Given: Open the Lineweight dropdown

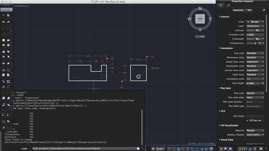Looking at the screenshot, I should point(255,39).
